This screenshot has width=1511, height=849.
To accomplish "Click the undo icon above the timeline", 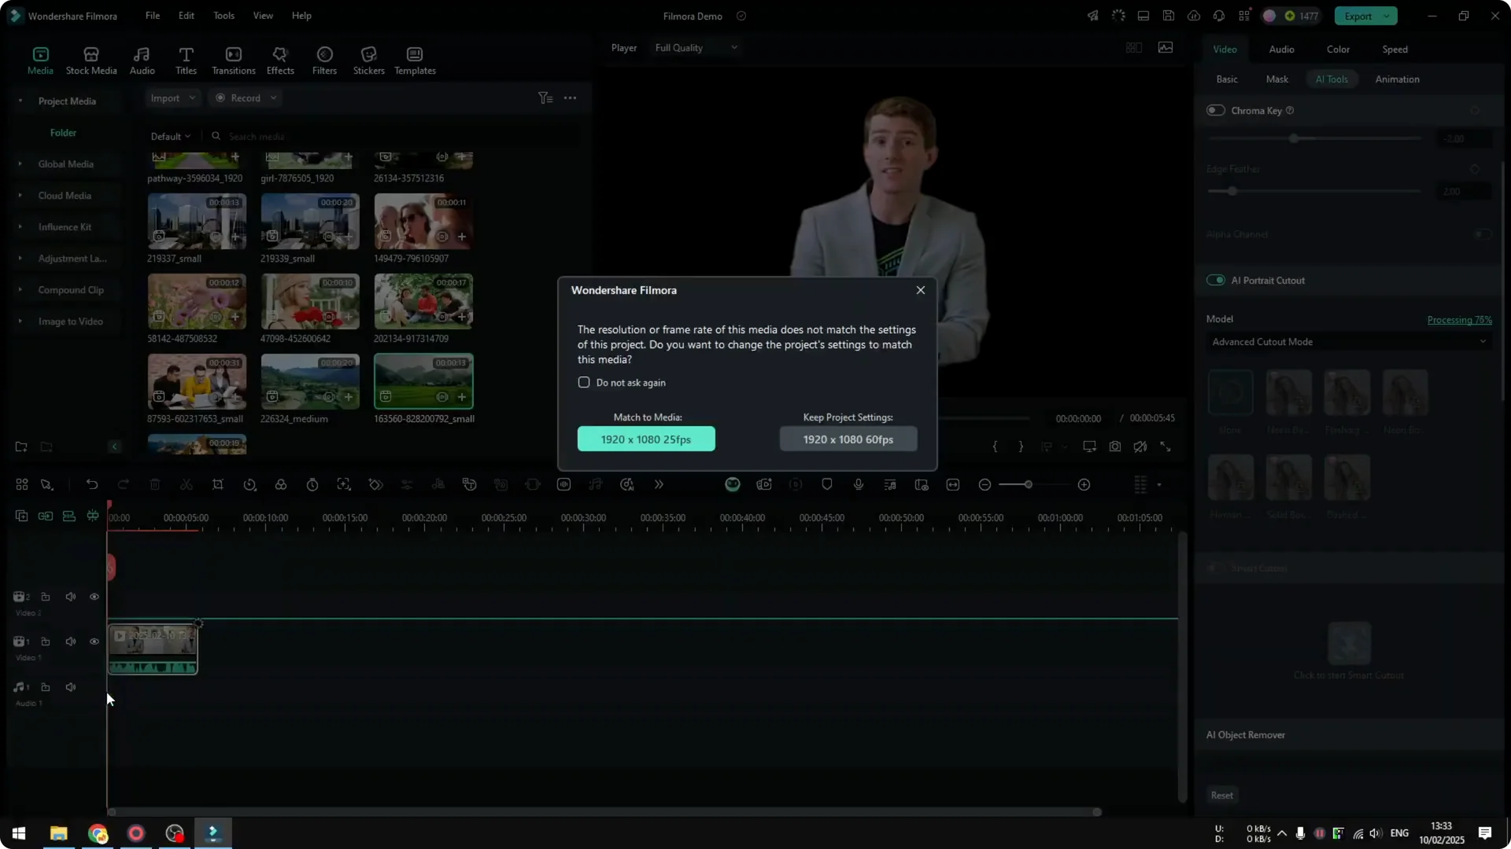I will pyautogui.click(x=92, y=484).
